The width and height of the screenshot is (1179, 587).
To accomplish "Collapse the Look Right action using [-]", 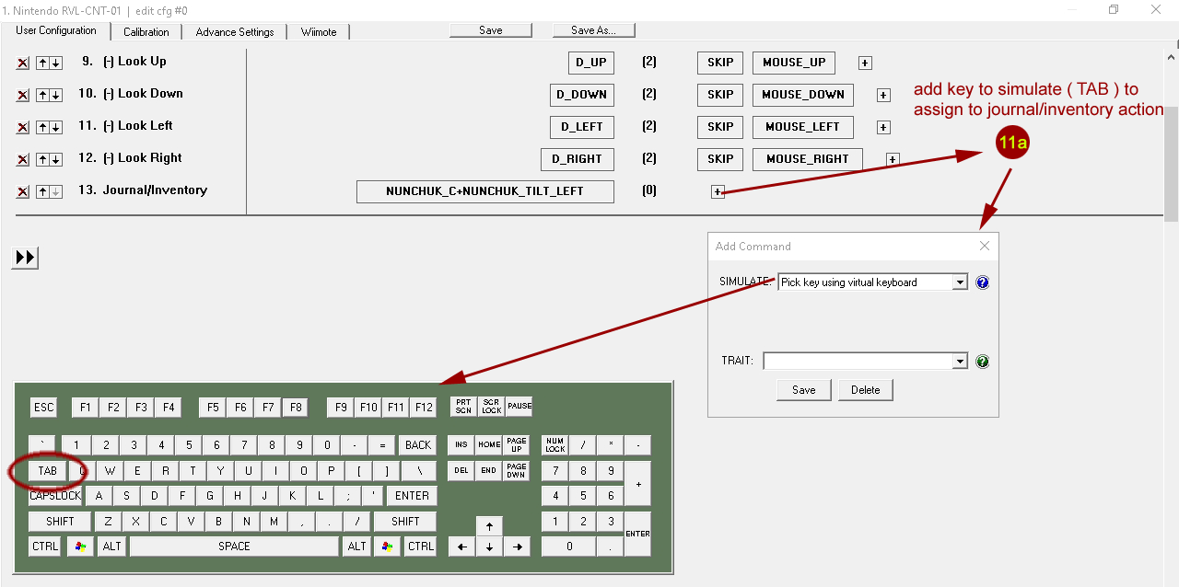I will pos(109,158).
